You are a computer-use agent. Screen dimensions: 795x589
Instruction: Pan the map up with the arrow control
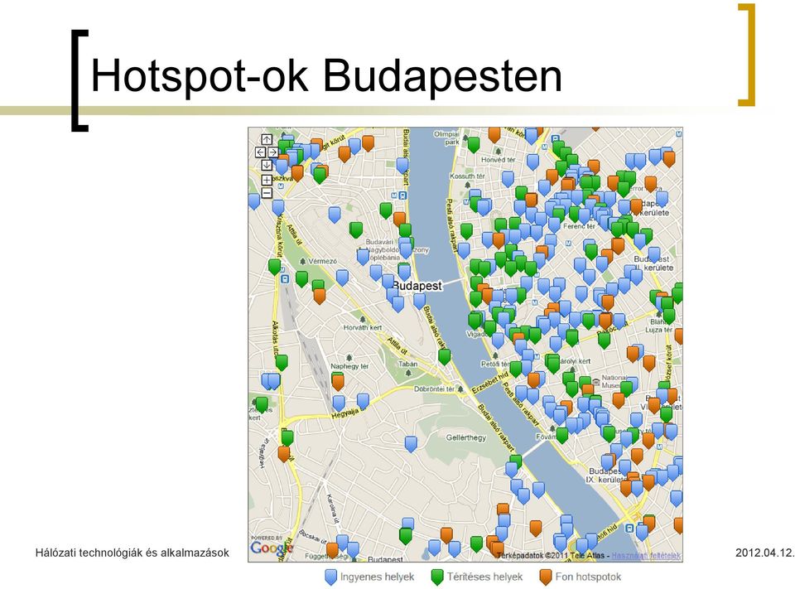coord(267,139)
